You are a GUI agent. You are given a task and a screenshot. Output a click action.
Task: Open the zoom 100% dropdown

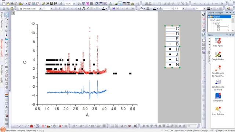pyautogui.click(x=74, y=4)
